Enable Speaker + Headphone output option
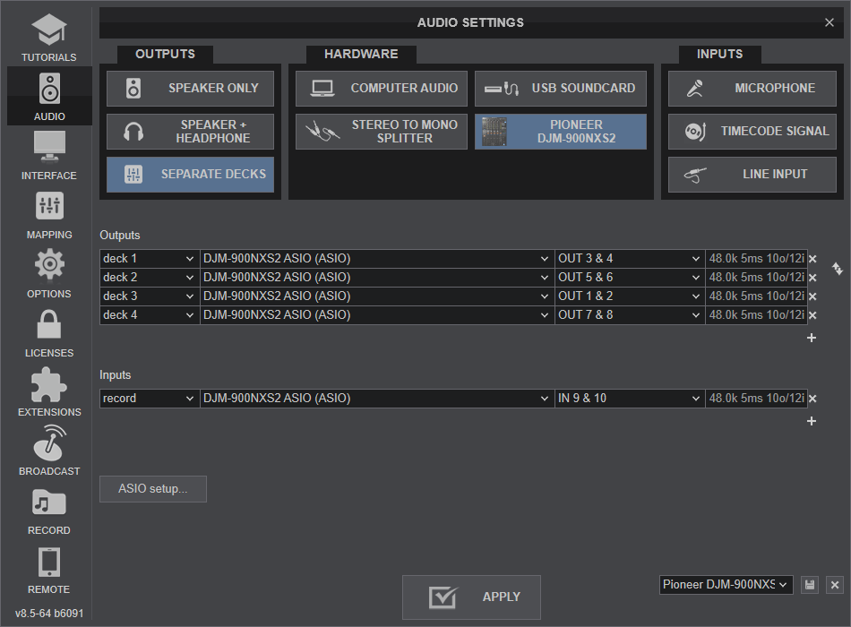Viewport: 851px width, 627px height. point(190,132)
